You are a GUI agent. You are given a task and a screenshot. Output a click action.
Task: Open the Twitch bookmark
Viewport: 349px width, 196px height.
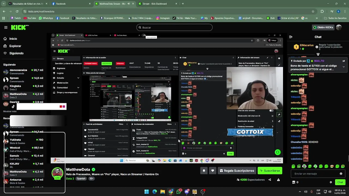click(16, 18)
